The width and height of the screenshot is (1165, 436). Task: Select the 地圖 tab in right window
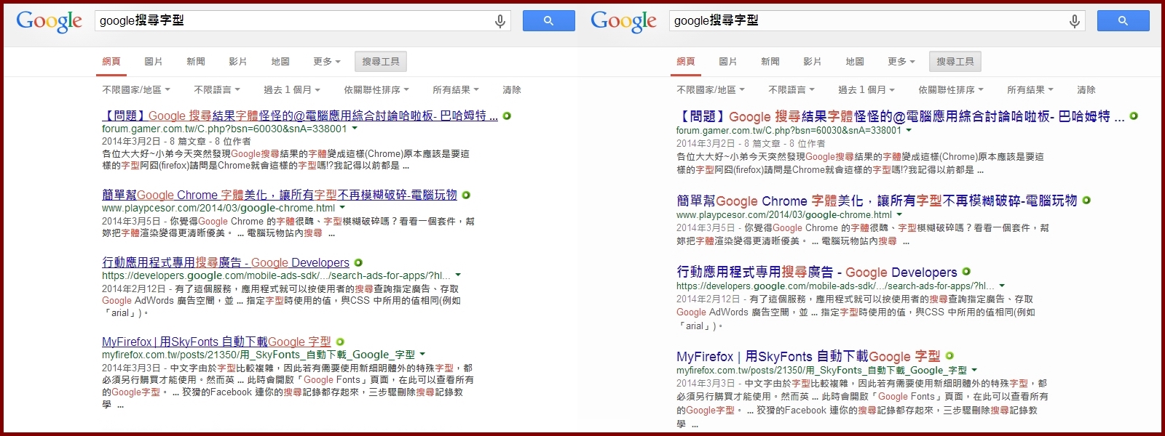point(855,62)
